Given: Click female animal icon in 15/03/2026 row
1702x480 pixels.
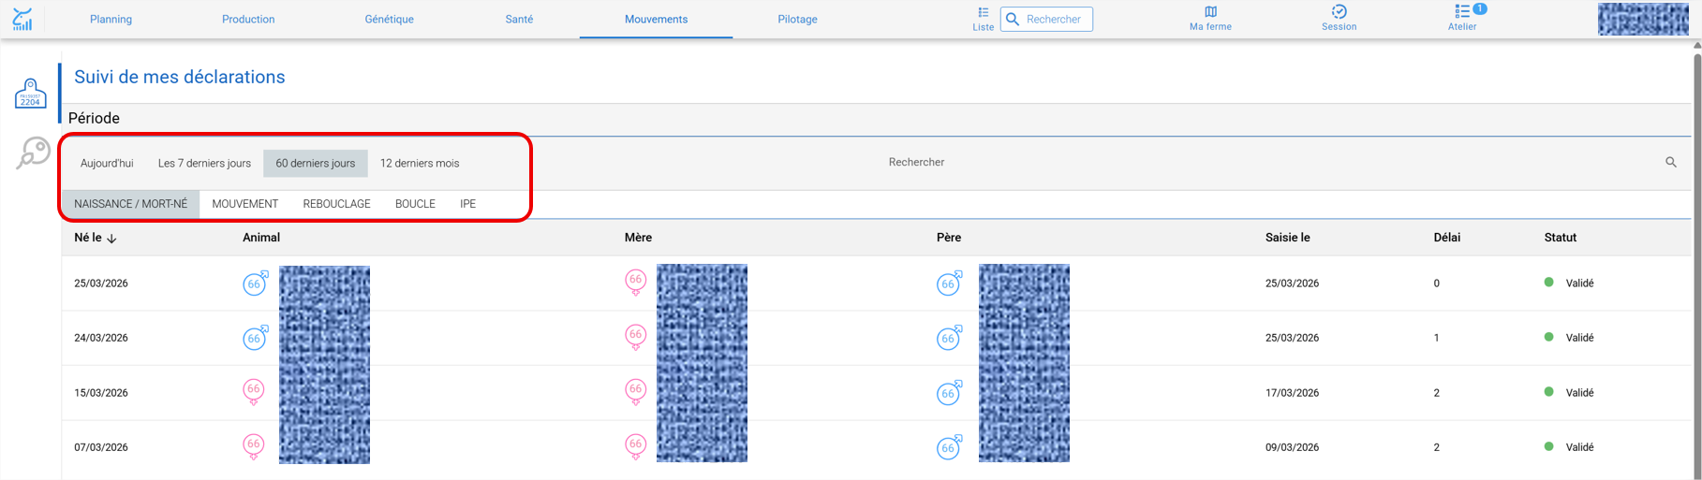Looking at the screenshot, I should 254,392.
